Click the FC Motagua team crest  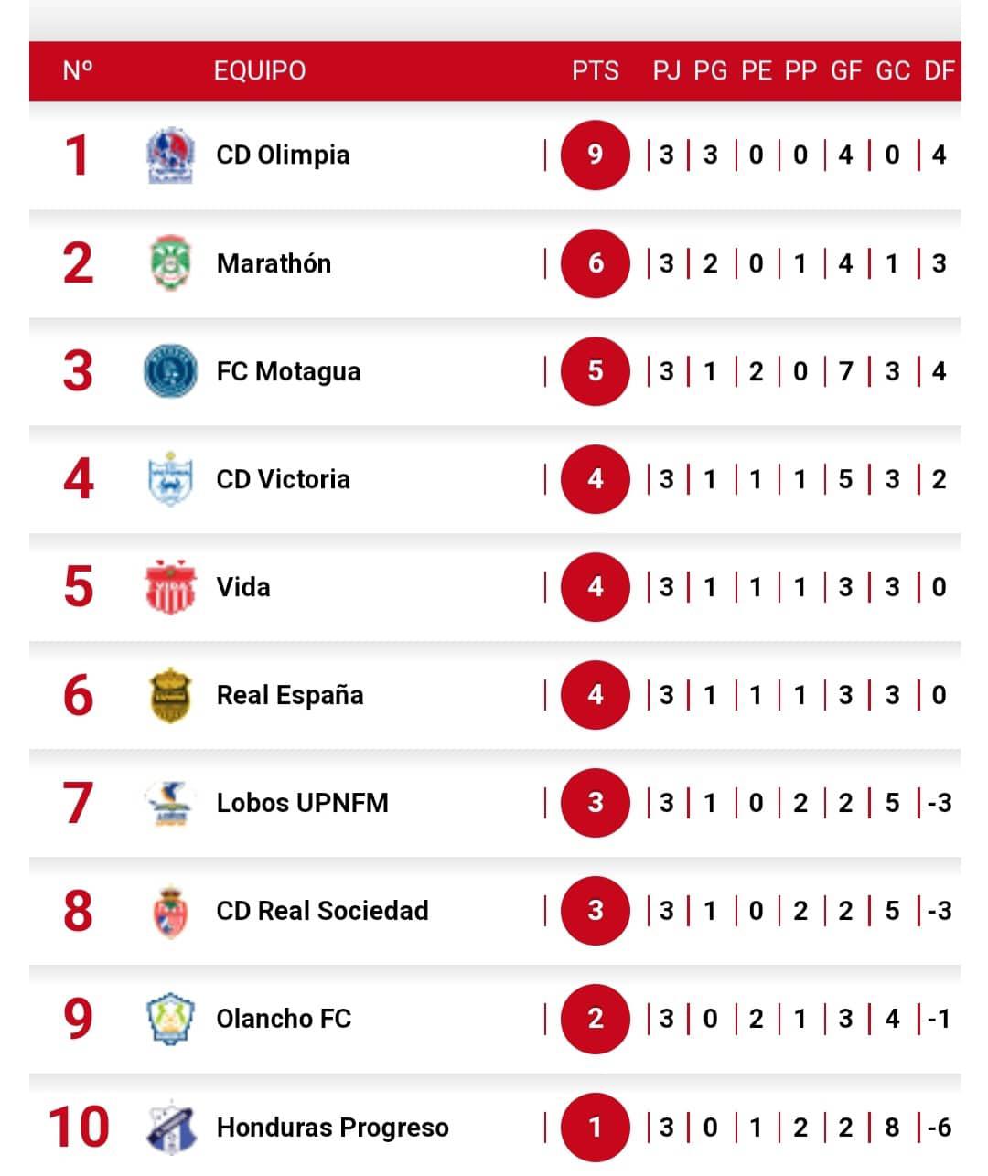pyautogui.click(x=170, y=371)
